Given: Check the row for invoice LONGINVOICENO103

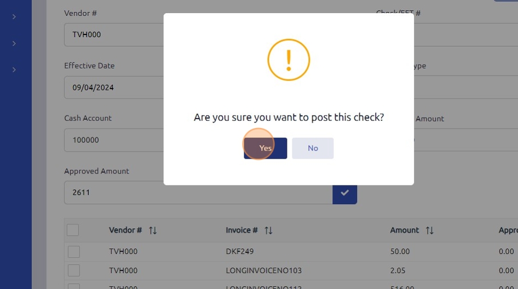Looking at the screenshot, I should [x=74, y=270].
